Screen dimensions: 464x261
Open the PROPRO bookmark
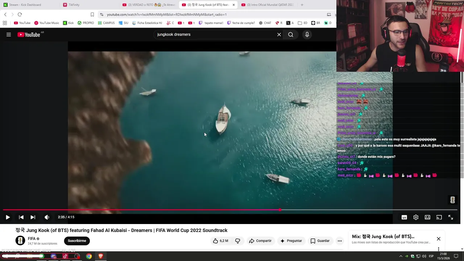[86, 23]
